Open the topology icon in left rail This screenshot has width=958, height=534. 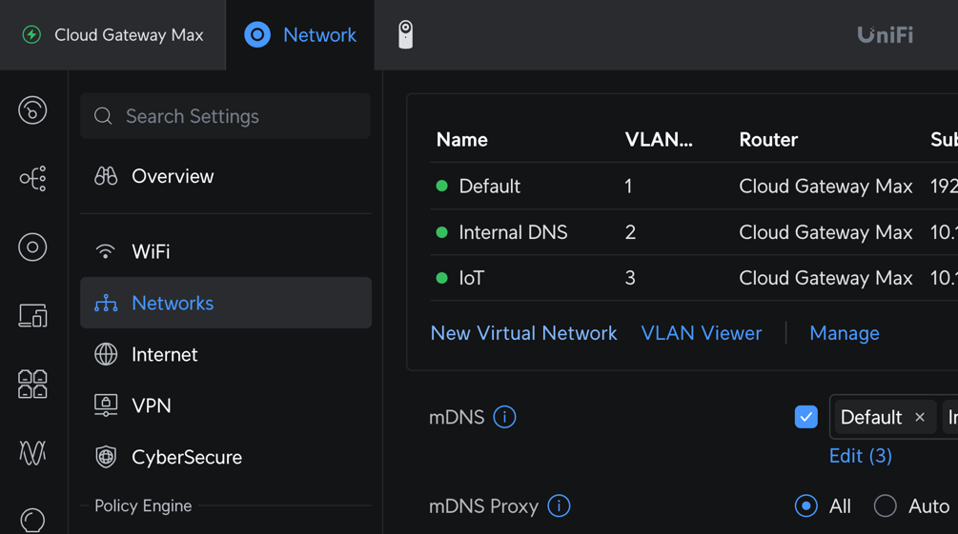(32, 179)
